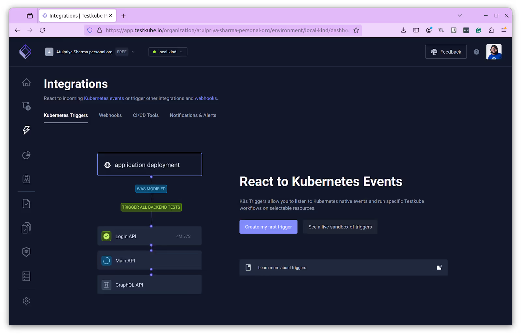Image resolution: width=521 pixels, height=335 pixels.
Task: Click the Firefox View icon in the tab bar
Action: (30, 16)
